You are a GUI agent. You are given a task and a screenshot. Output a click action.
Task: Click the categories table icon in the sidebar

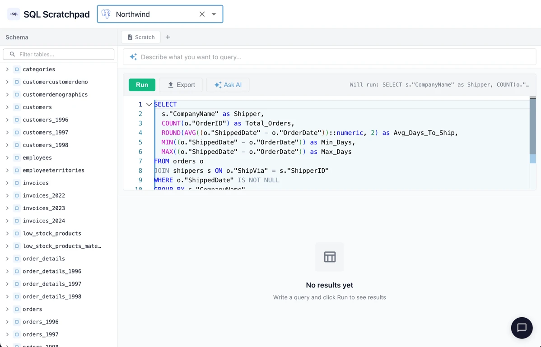coord(18,69)
